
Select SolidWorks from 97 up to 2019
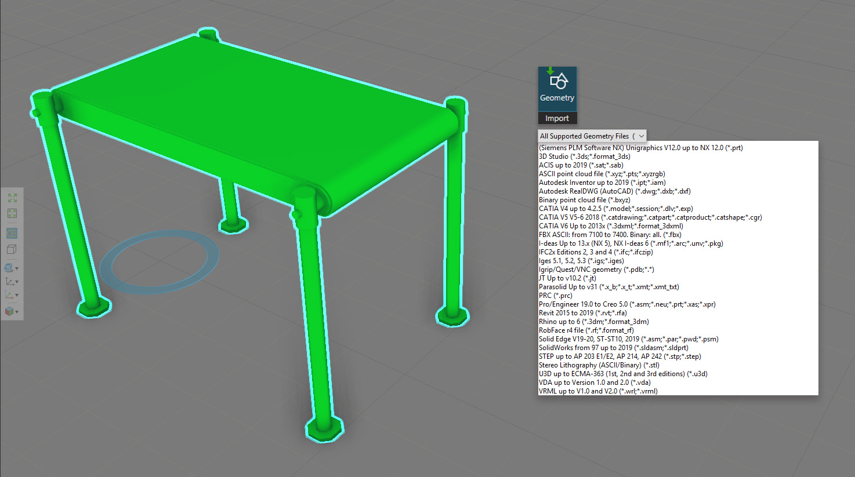coord(613,348)
